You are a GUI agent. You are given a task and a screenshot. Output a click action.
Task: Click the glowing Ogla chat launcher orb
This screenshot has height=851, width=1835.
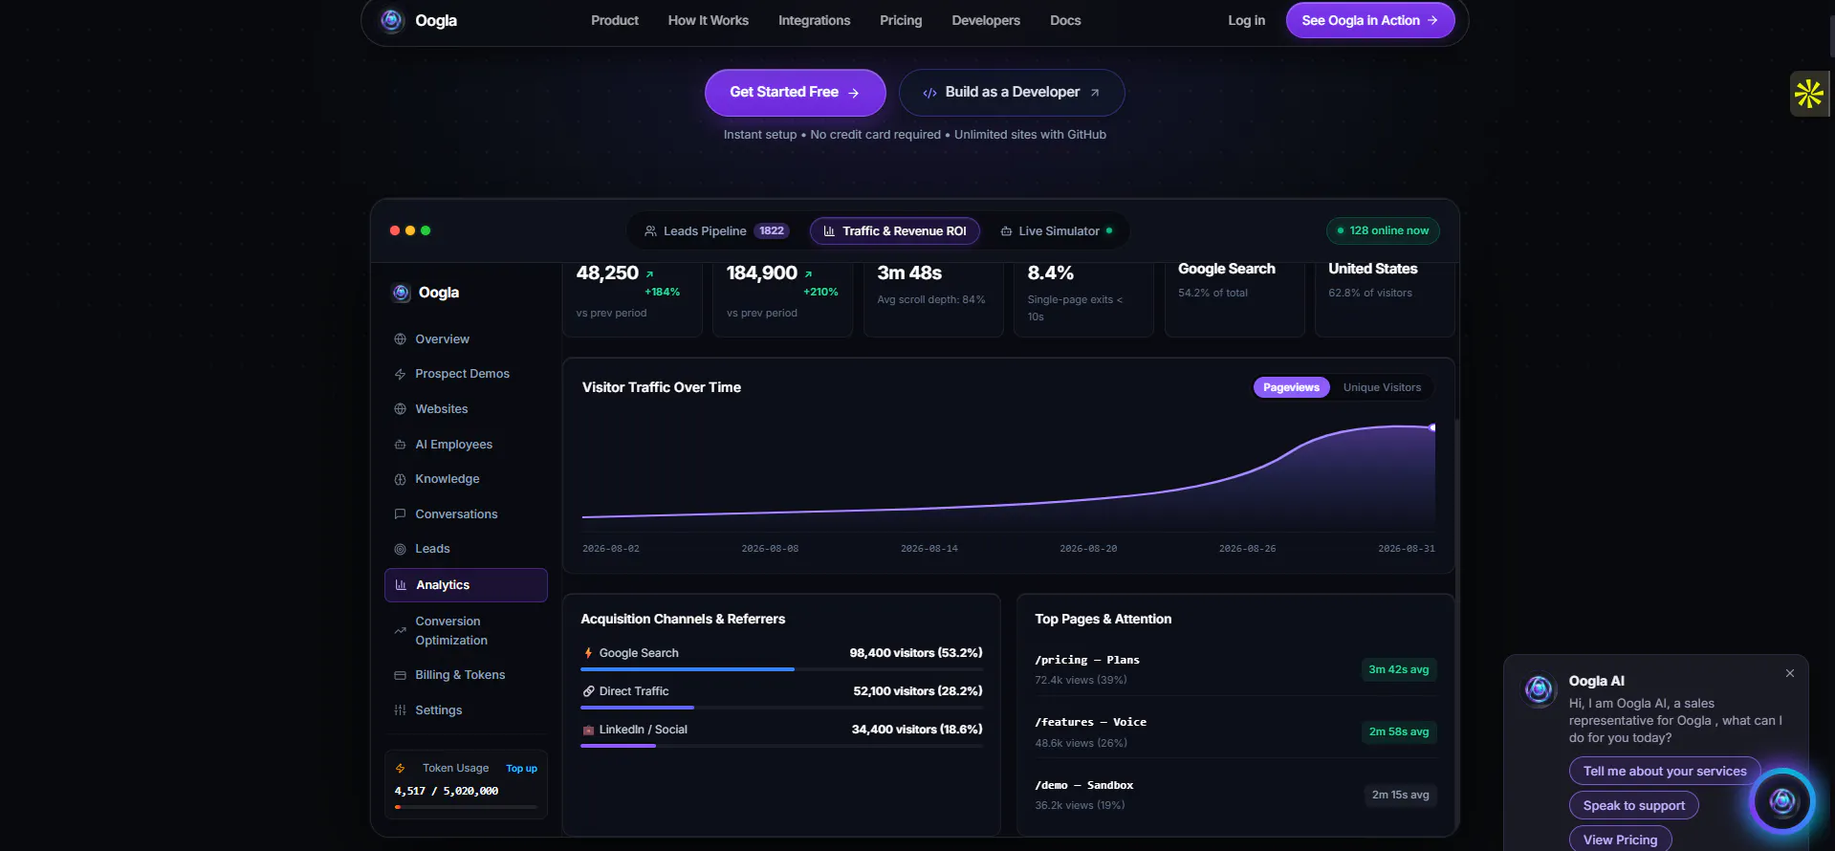pyautogui.click(x=1782, y=801)
